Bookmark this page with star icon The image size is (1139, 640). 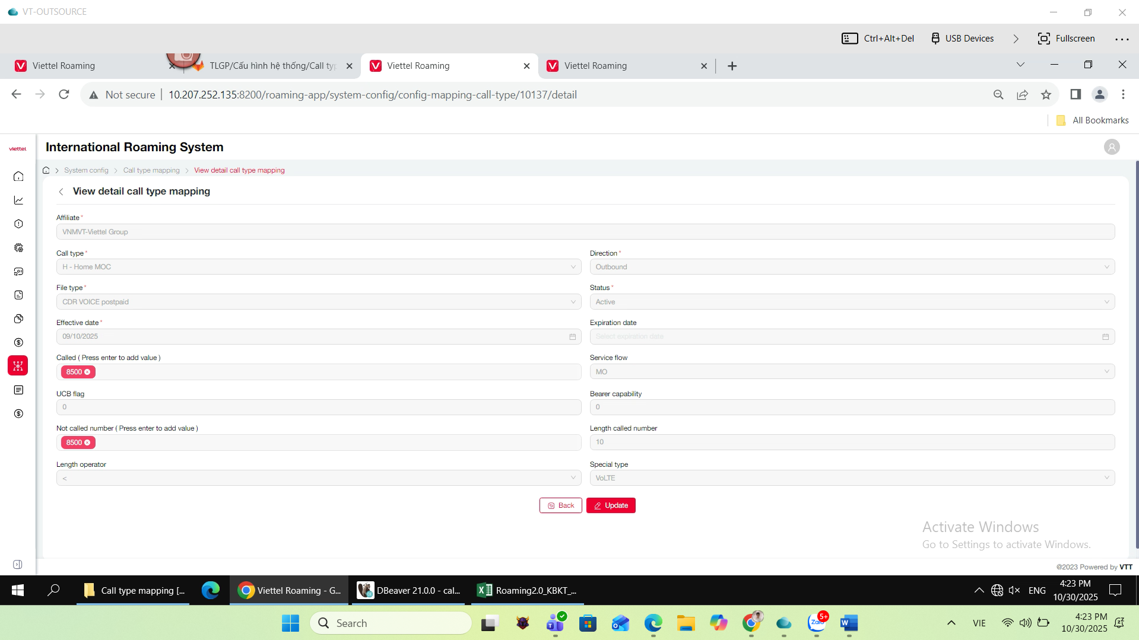click(x=1046, y=95)
